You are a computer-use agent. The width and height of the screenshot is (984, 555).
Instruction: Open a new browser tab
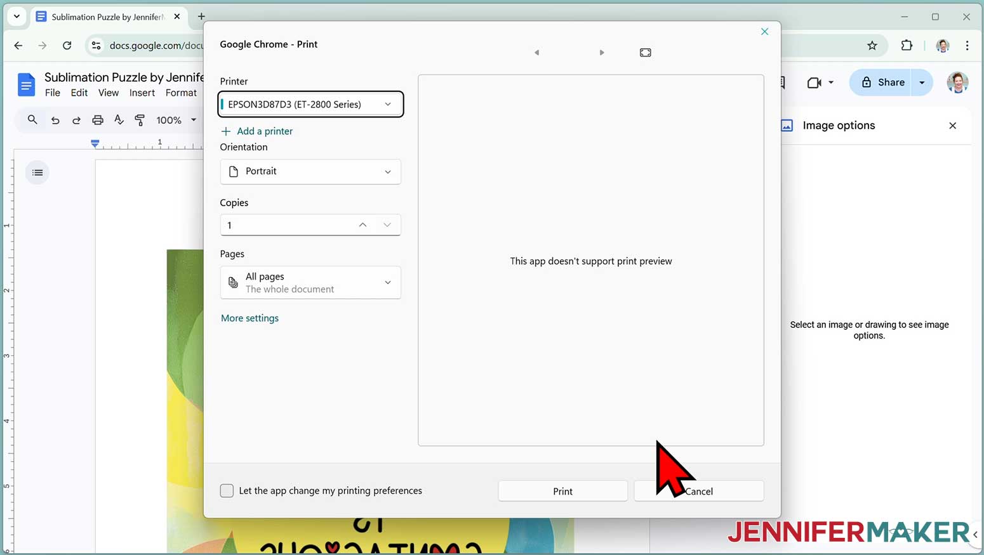[x=201, y=16]
